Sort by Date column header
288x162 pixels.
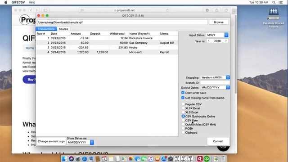point(60,34)
